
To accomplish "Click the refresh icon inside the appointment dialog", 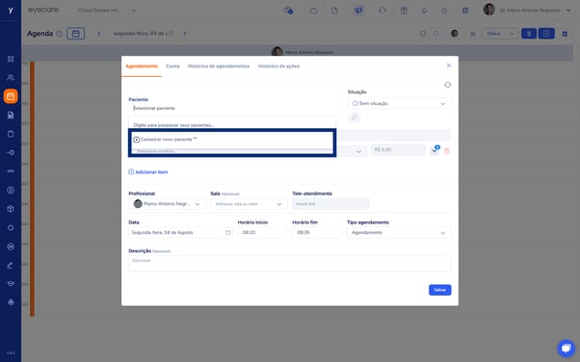I will tap(448, 85).
